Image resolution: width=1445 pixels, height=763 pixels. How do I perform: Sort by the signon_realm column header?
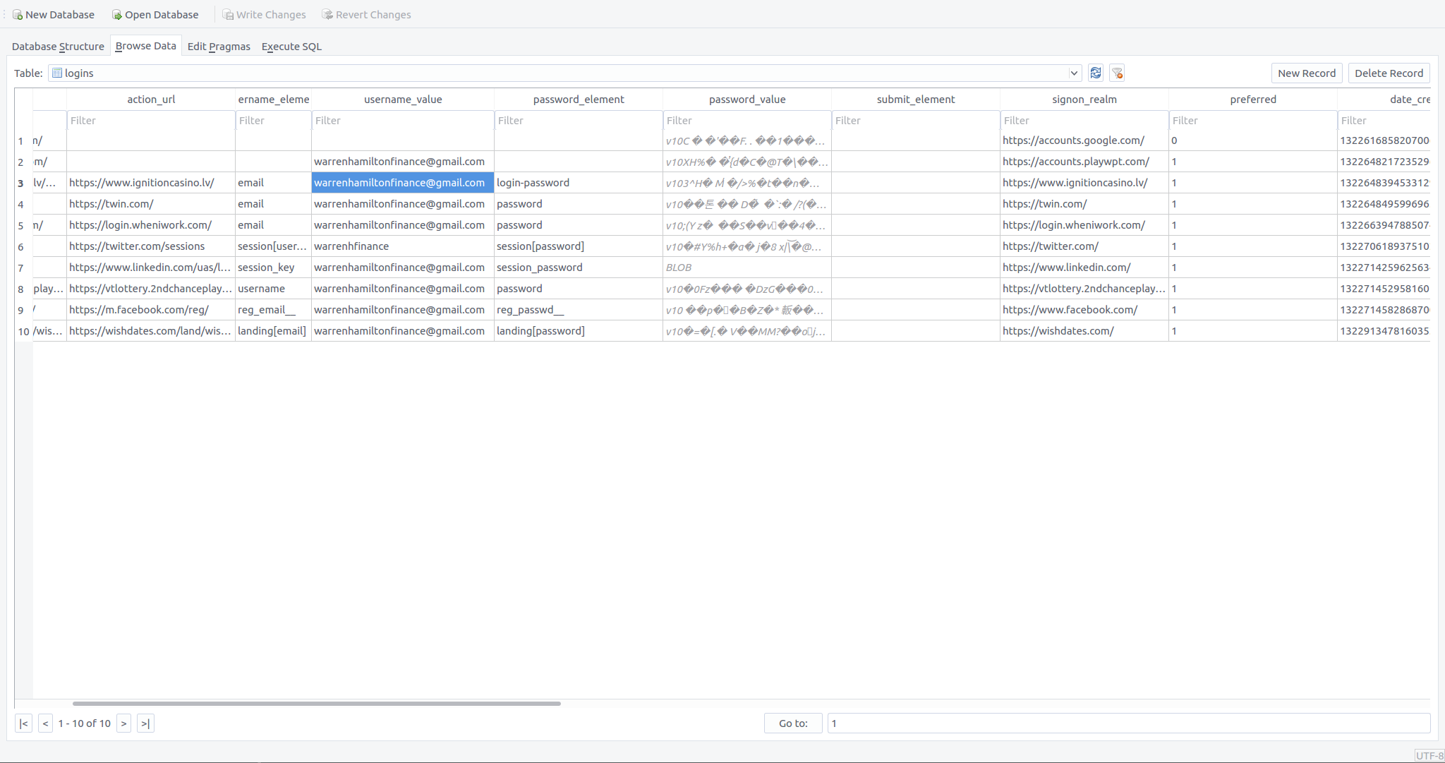click(1084, 100)
